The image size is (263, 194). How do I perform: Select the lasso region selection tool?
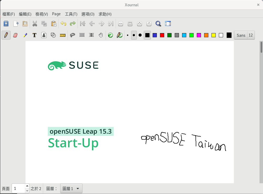(x=73, y=35)
